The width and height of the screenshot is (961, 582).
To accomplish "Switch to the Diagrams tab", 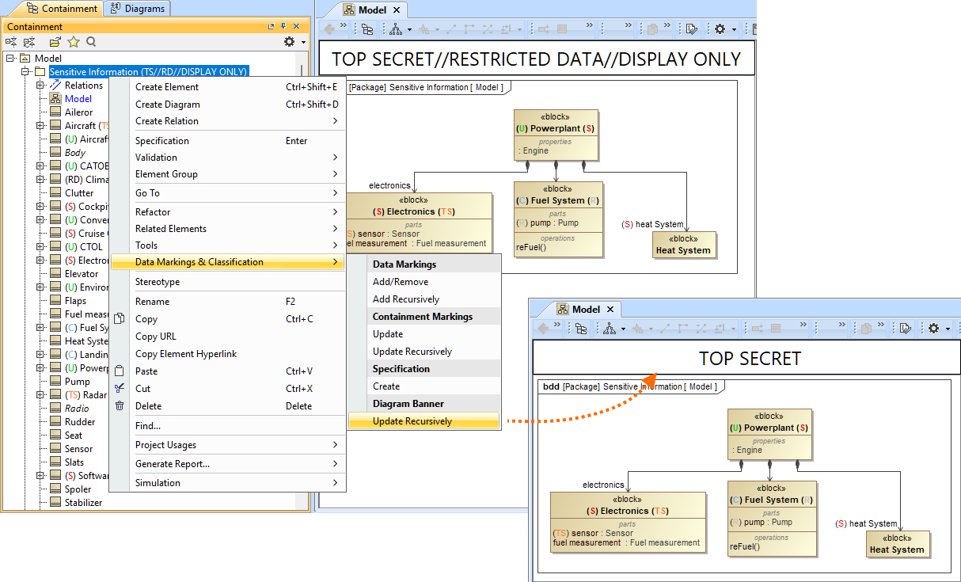I will (x=137, y=9).
